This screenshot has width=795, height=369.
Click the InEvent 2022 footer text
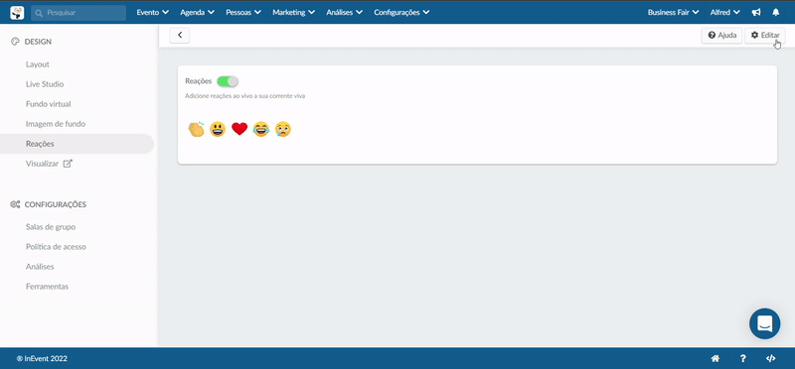[42, 358]
